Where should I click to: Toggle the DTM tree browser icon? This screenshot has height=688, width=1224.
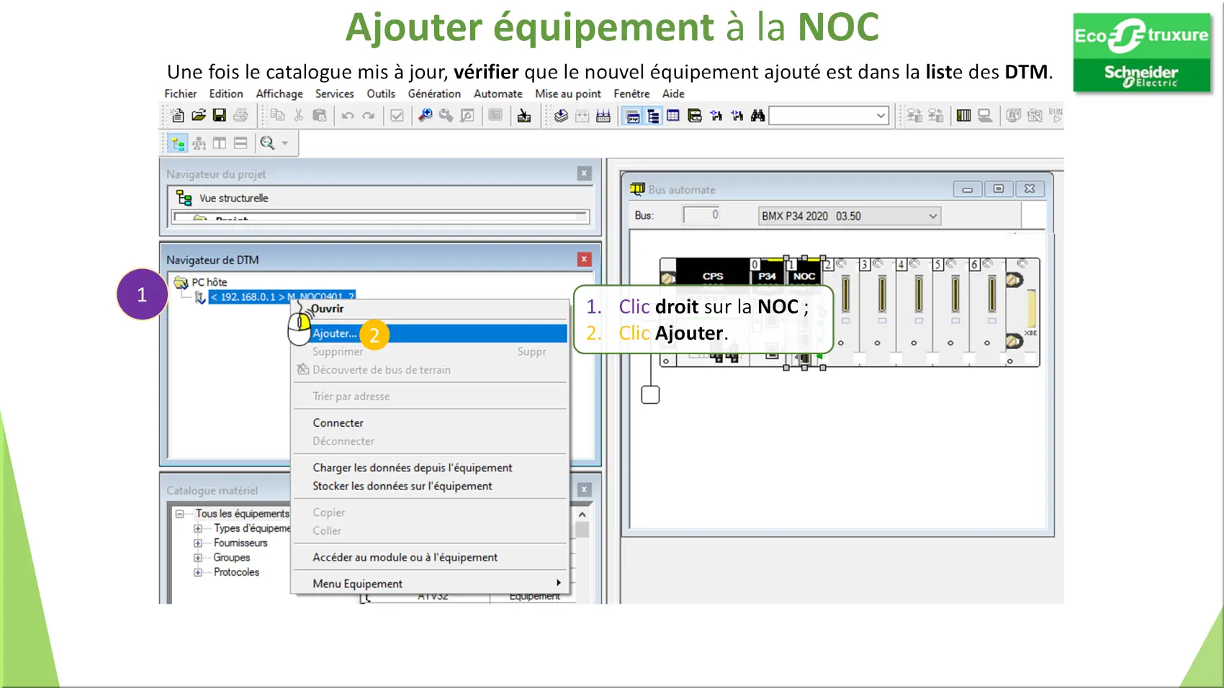653,116
